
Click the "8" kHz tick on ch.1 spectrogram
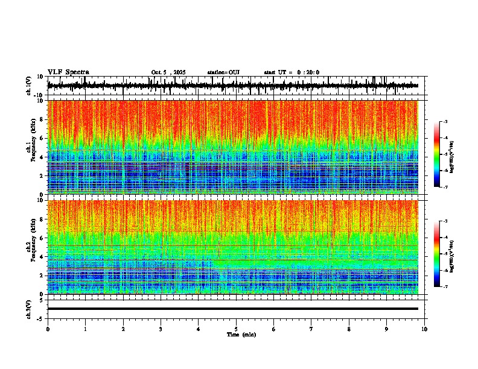[42, 119]
